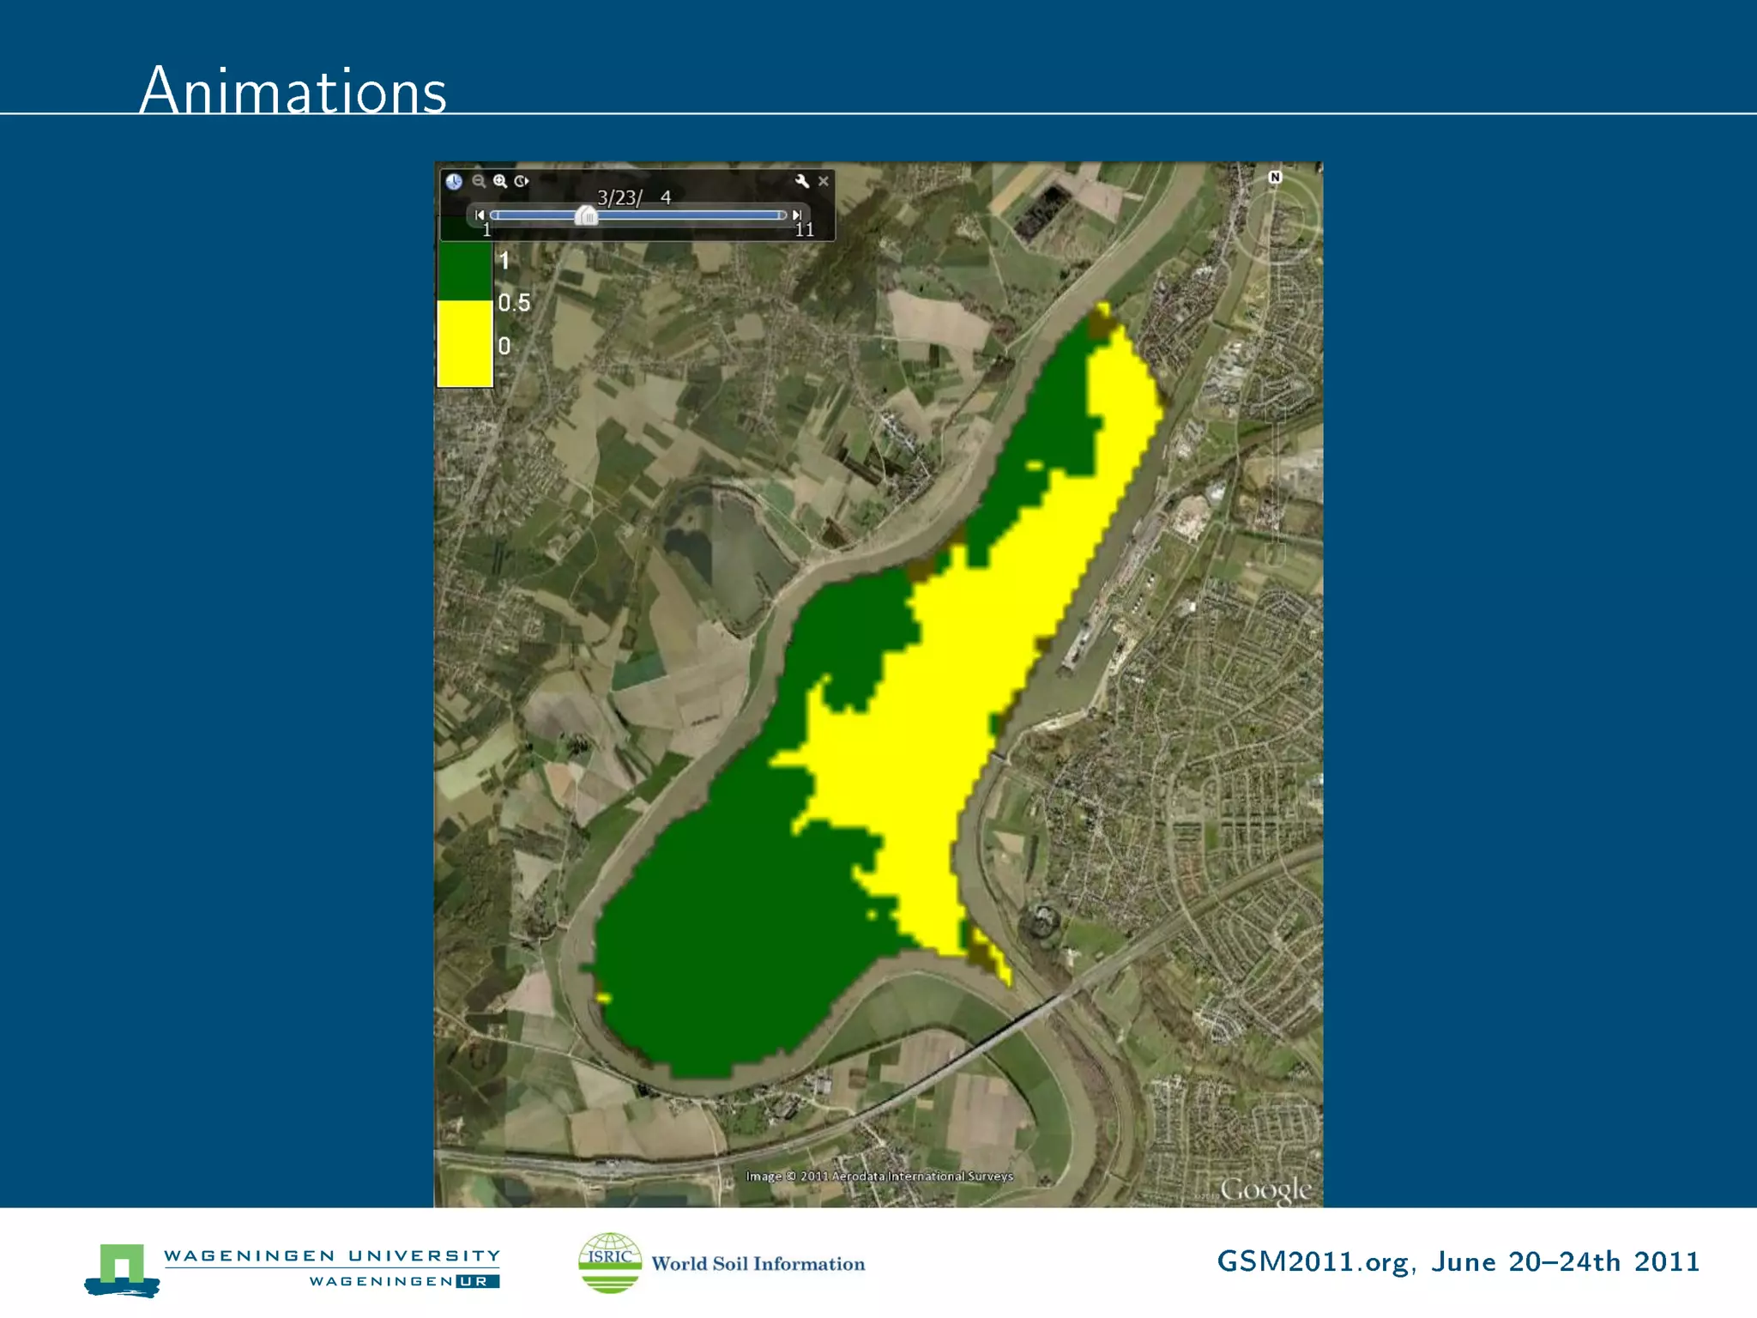This screenshot has height=1318, width=1757.
Task: Click the Google logo on the map
Action: (1265, 1189)
